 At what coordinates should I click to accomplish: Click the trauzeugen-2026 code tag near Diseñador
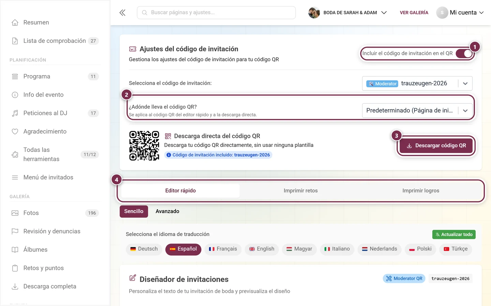450,278
